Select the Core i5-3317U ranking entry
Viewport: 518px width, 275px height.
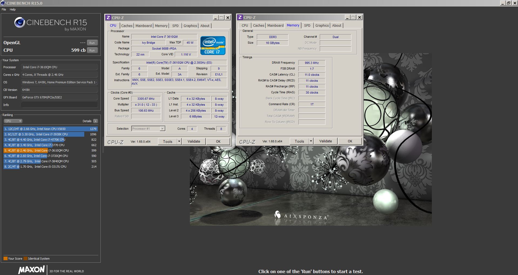(51, 167)
